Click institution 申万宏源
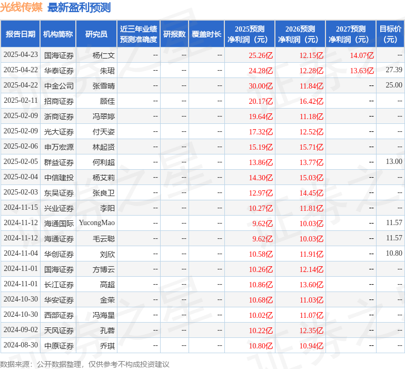 click(59, 147)
